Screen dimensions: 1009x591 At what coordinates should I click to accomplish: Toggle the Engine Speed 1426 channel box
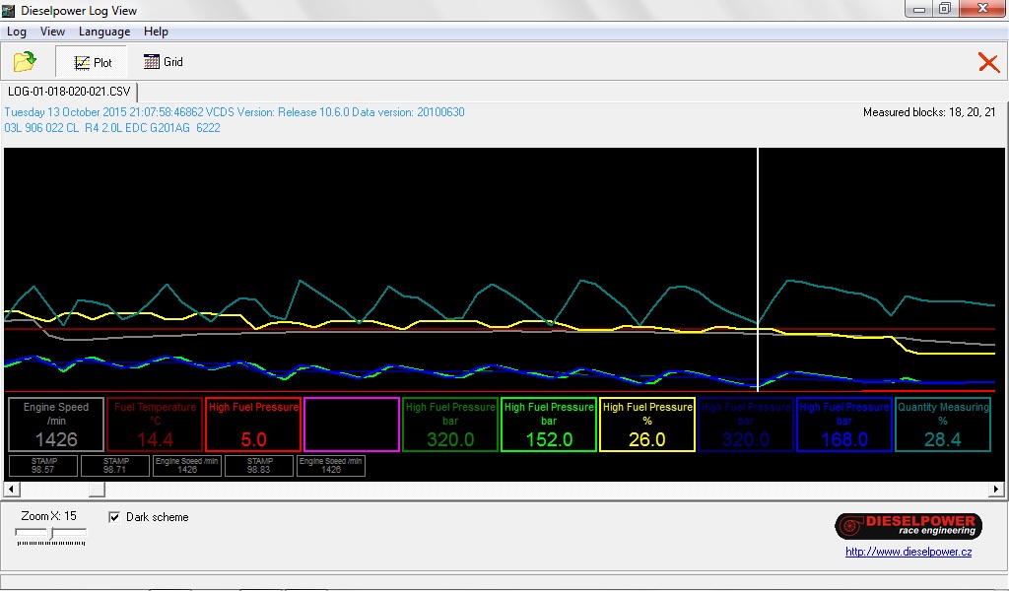pyautogui.click(x=55, y=425)
